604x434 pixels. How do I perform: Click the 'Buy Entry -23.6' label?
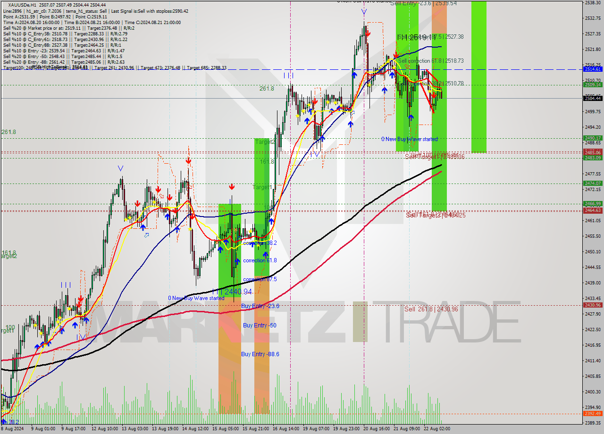[260, 306]
